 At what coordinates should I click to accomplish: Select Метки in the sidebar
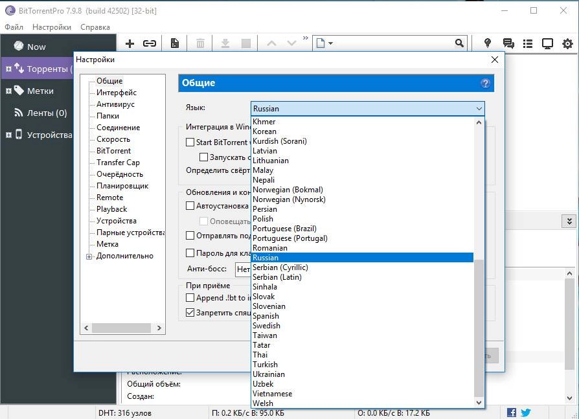tap(40, 91)
